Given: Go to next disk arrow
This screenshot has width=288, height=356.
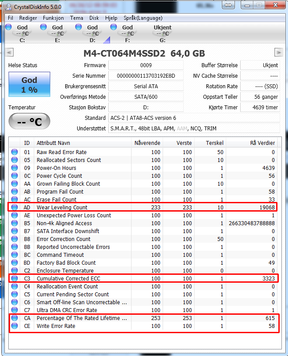Looking at the screenshot, I should tap(278, 52).
